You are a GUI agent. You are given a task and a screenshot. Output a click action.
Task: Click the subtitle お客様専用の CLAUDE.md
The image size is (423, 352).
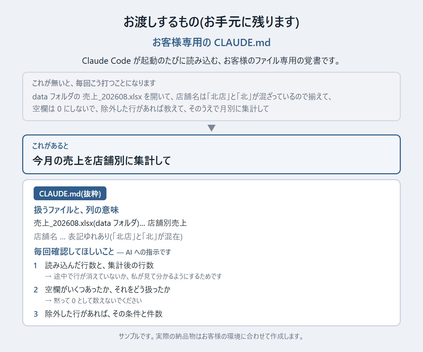pos(211,43)
